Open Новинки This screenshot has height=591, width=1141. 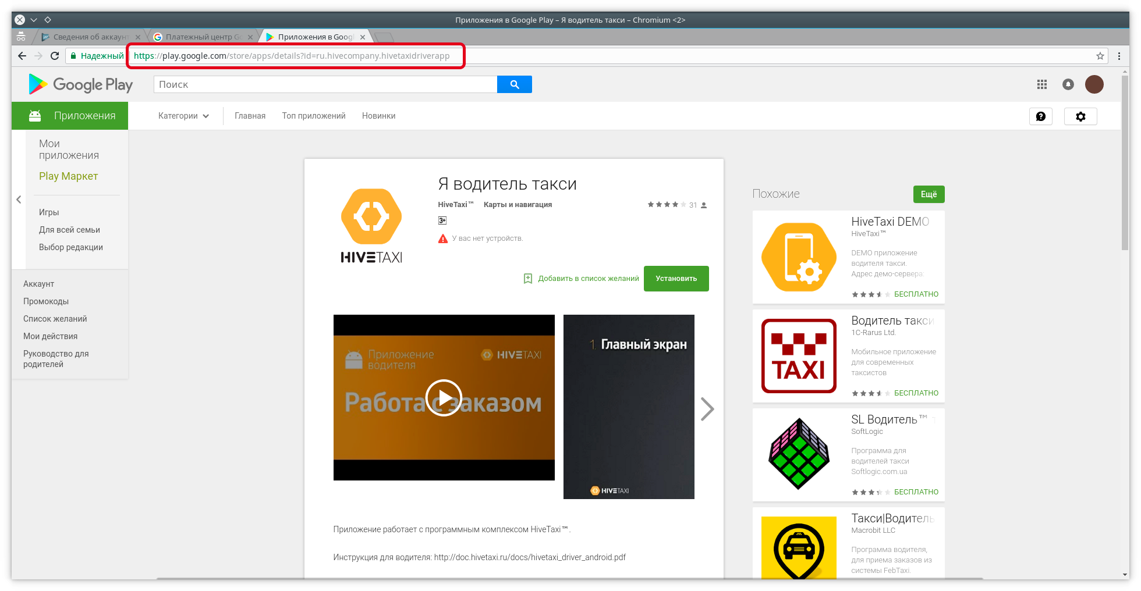tap(379, 116)
